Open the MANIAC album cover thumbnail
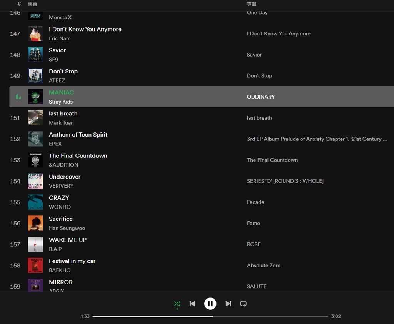This screenshot has height=324, width=394. pos(35,97)
